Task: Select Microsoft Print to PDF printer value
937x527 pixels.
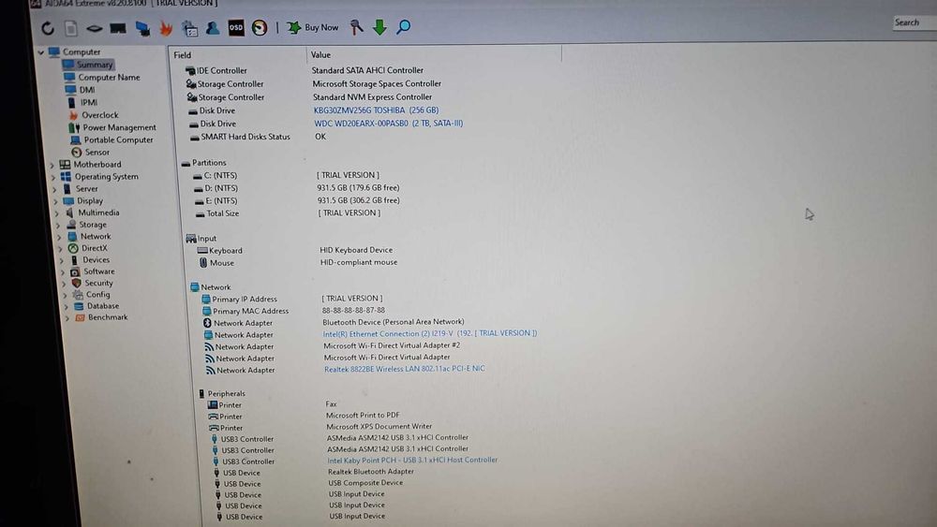Action: [x=363, y=415]
